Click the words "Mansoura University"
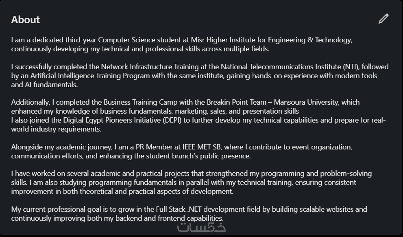 311,102
